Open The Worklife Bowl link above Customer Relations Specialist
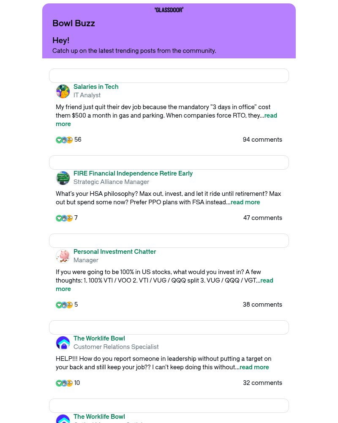 (99, 338)
